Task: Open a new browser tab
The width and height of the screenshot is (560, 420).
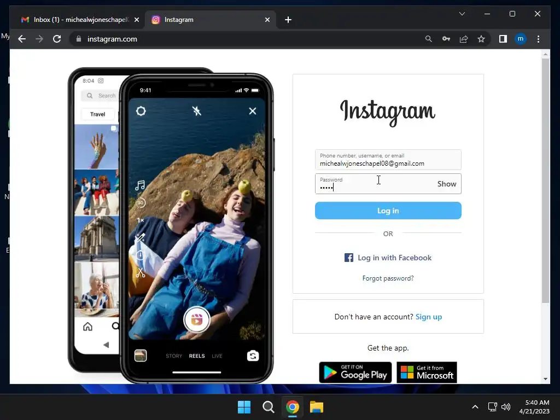Action: 288,20
